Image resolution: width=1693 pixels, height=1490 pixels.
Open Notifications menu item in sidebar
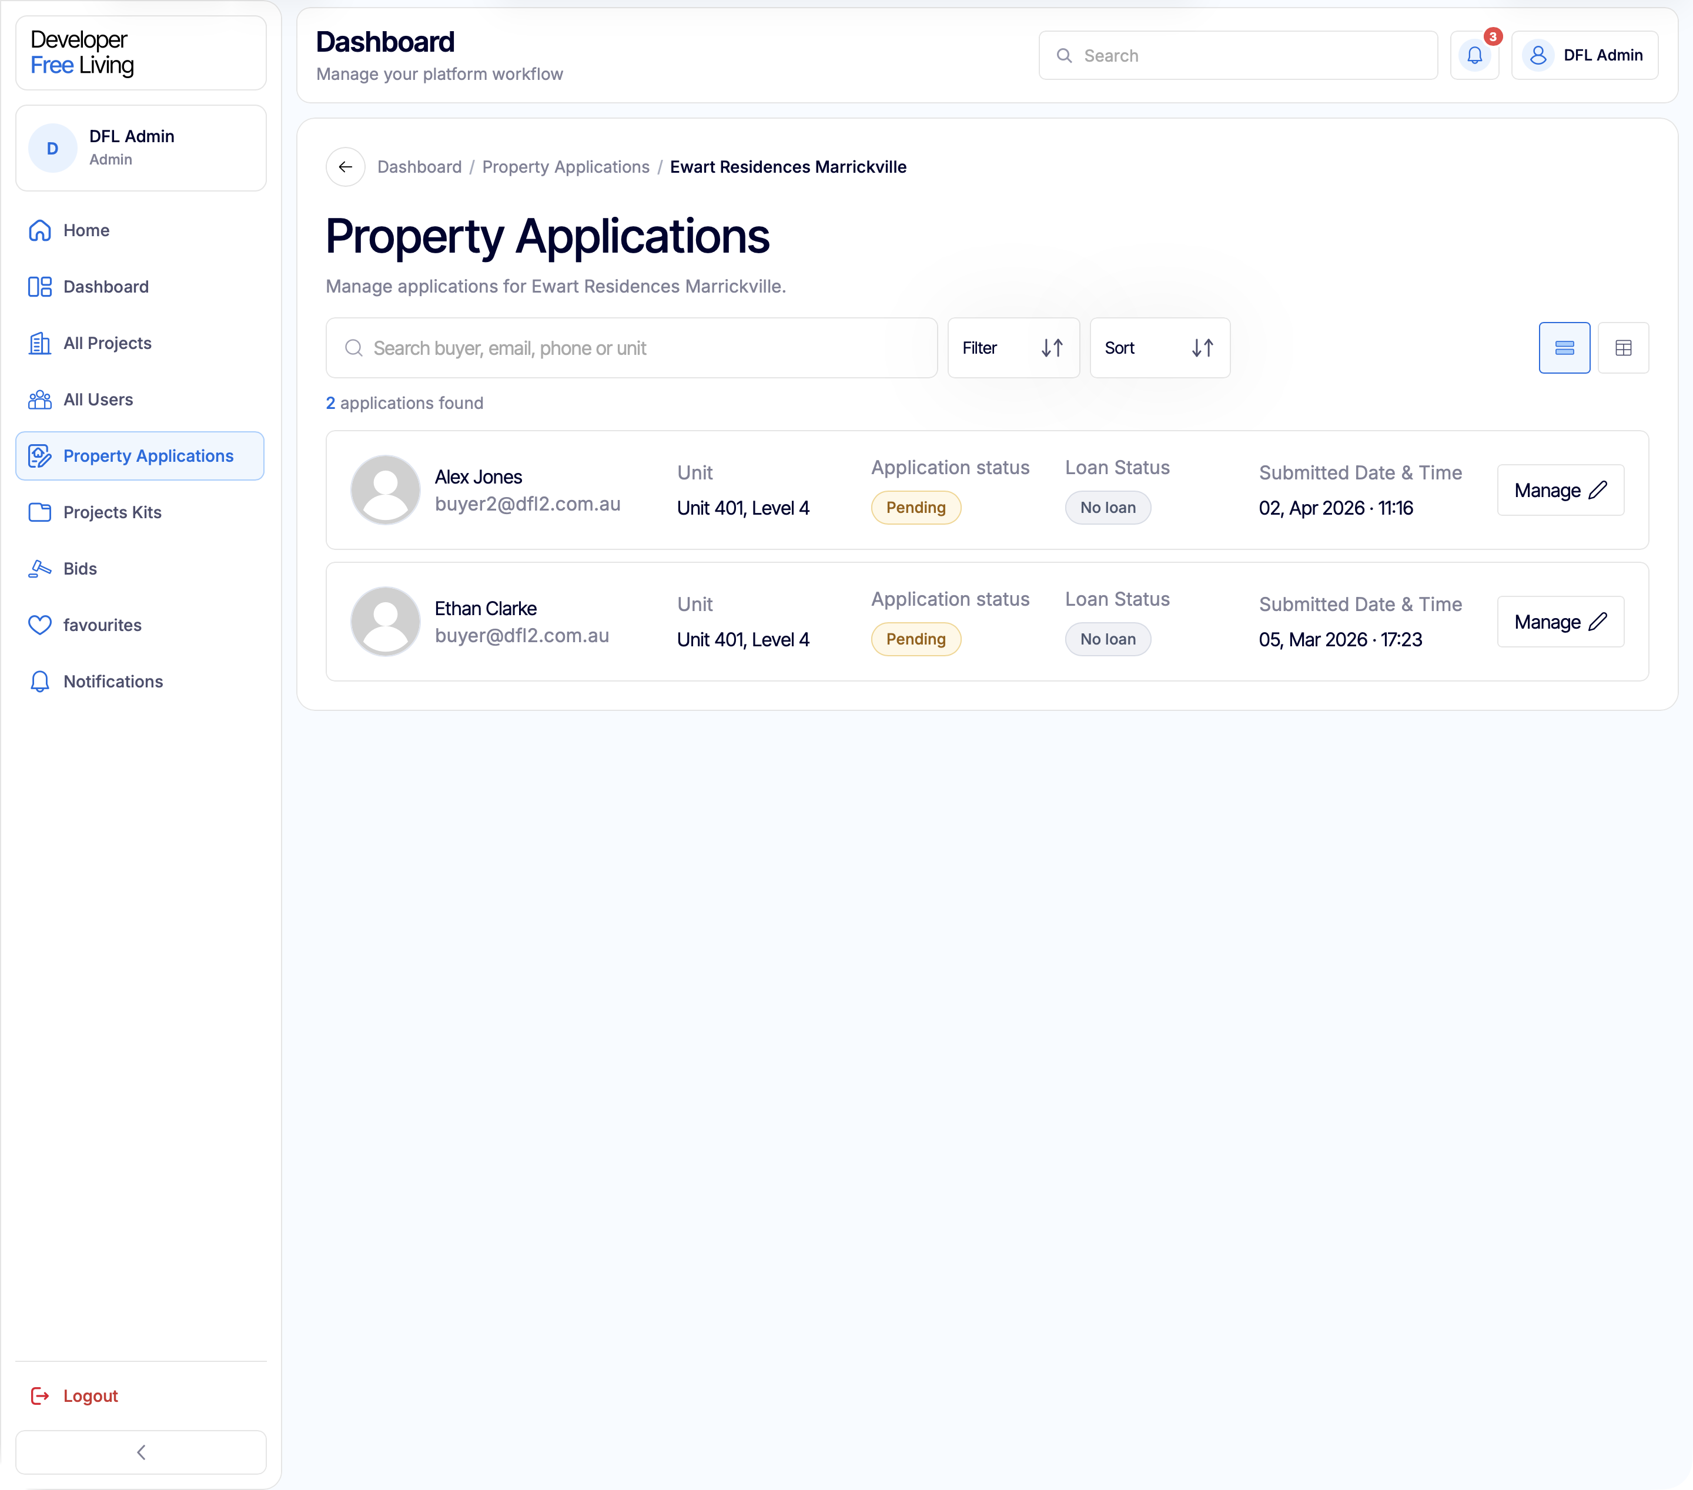[141, 682]
